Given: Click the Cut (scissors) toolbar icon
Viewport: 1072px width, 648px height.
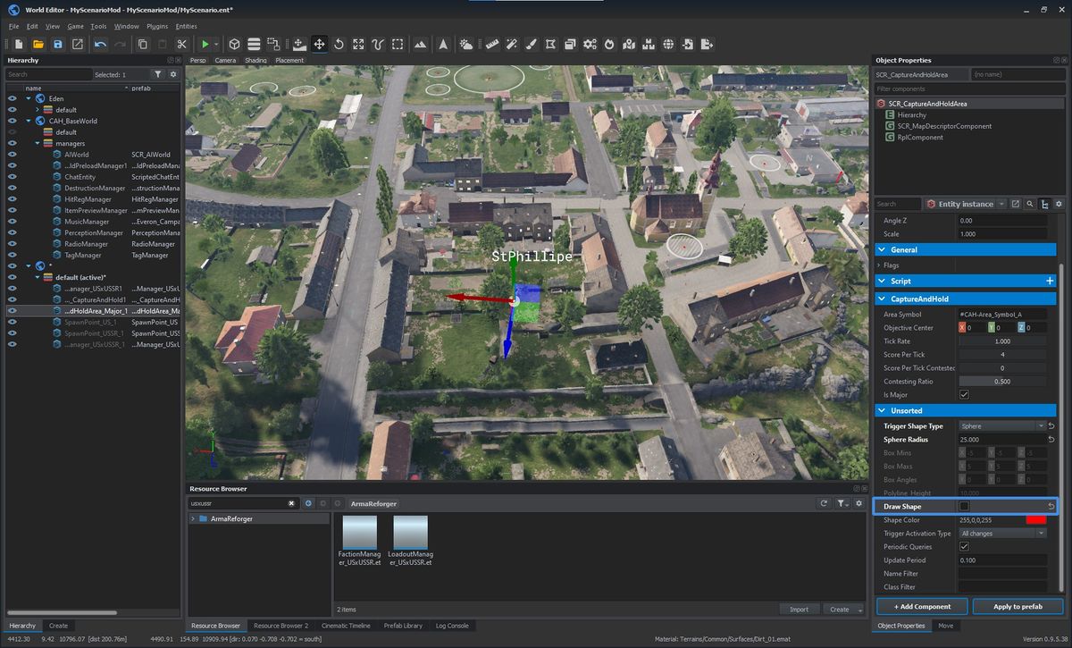Looking at the screenshot, I should pyautogui.click(x=182, y=44).
